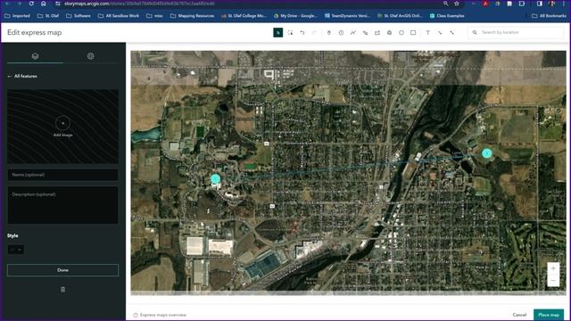This screenshot has width=571, height=321.
Task: Redo the map edit
Action: tap(314, 33)
